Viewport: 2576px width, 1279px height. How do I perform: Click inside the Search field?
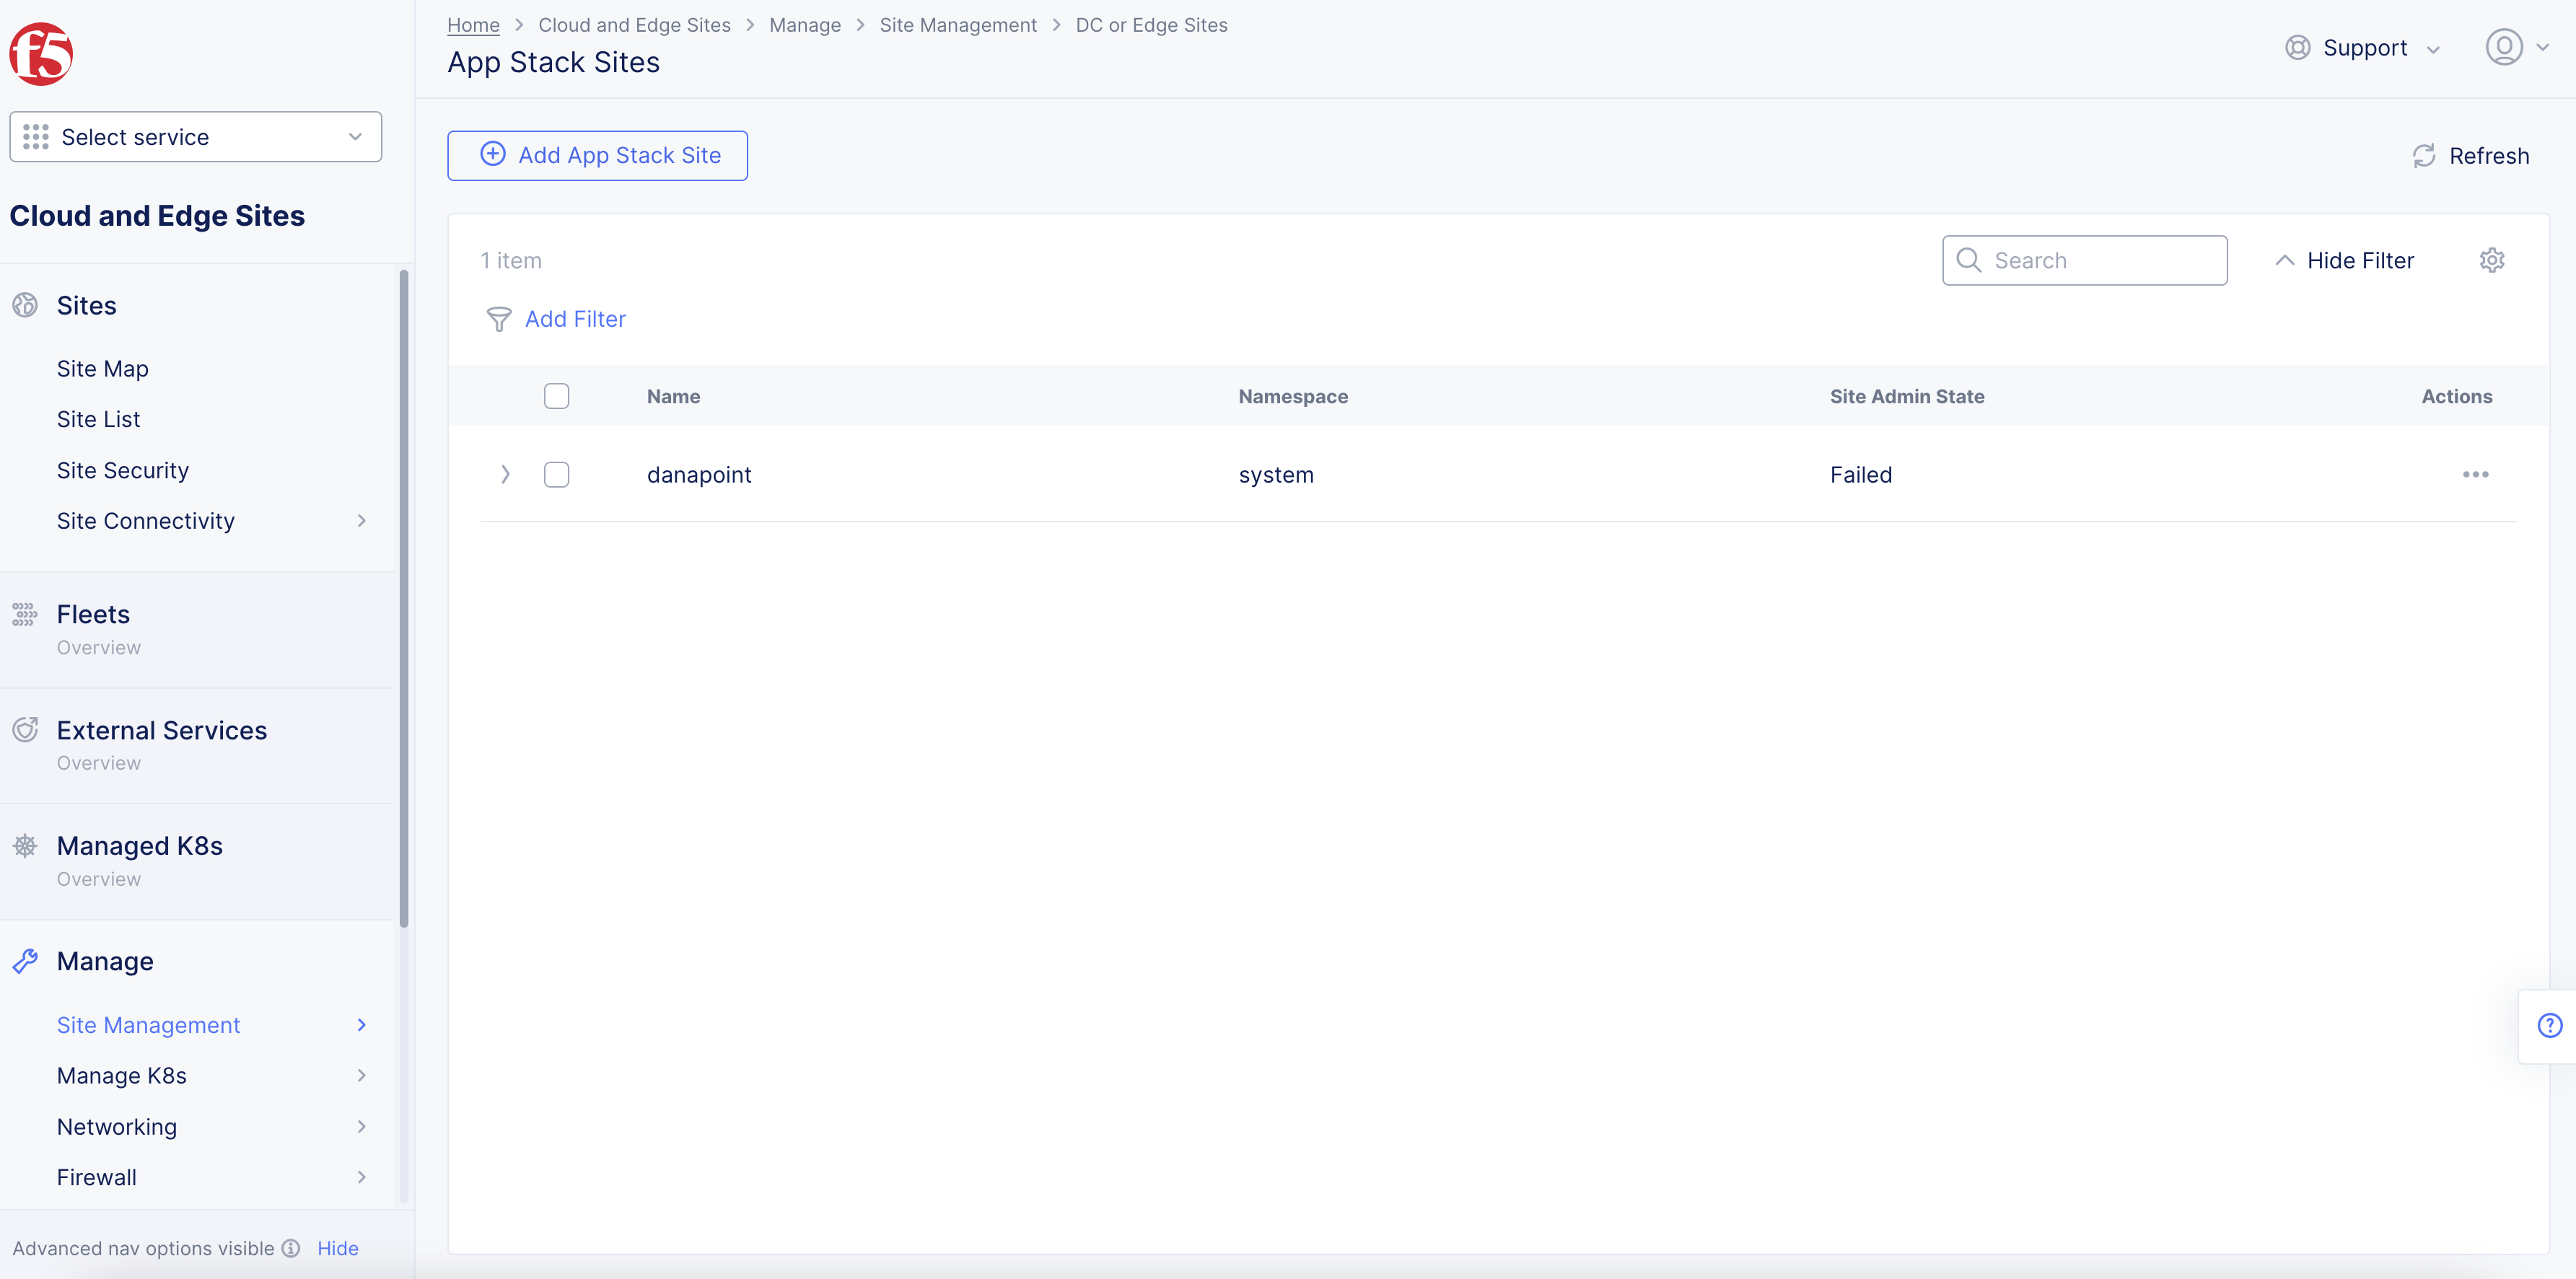click(2085, 260)
